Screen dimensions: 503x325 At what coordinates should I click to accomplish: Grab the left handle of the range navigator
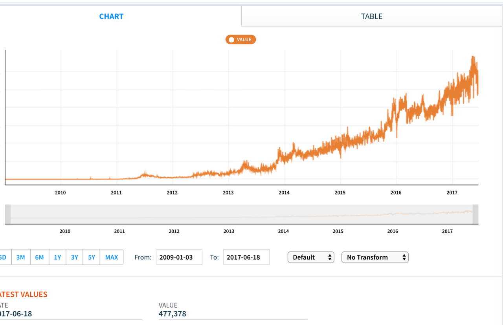pyautogui.click(x=7, y=214)
